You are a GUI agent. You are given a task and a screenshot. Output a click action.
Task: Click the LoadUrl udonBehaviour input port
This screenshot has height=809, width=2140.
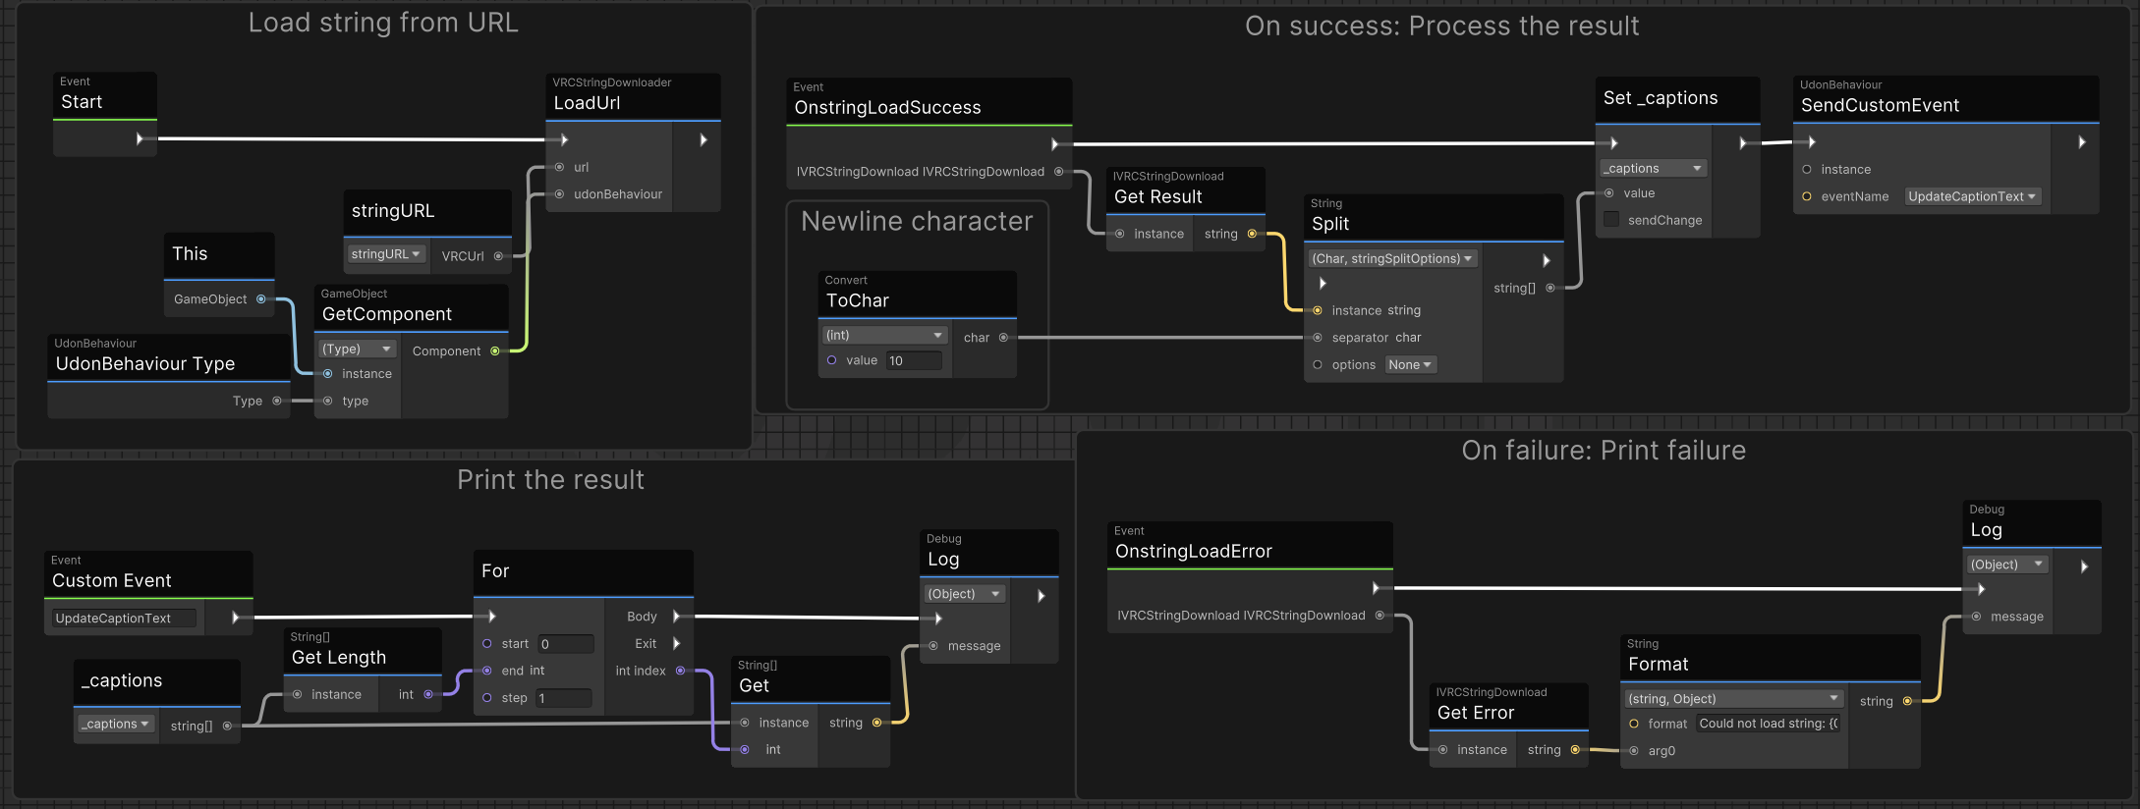pyautogui.click(x=559, y=194)
